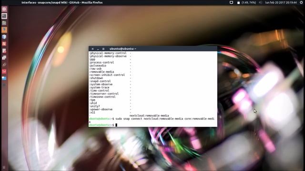Viewport: 305px width, 171px height.
Task: Click the sudo snap connect command line
Action: [152, 120]
